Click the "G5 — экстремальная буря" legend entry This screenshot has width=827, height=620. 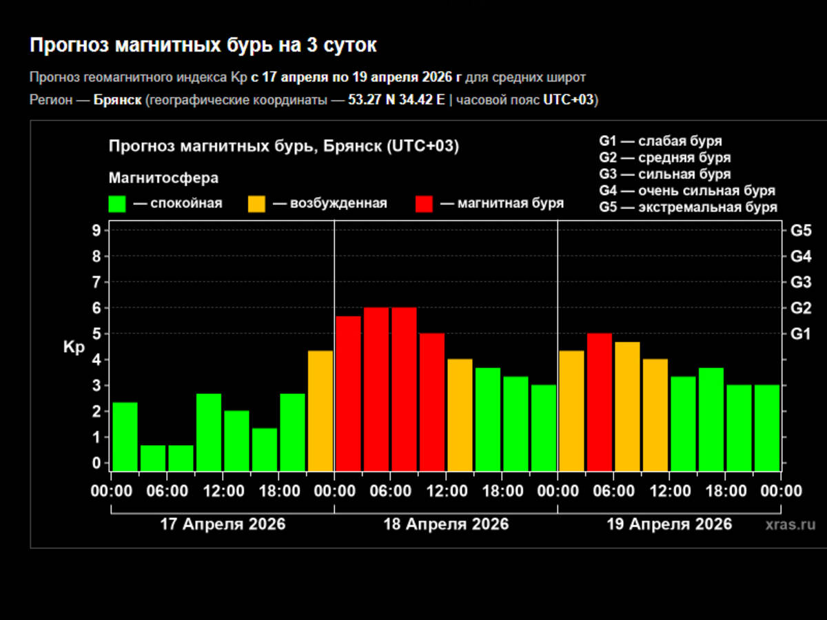tap(688, 207)
